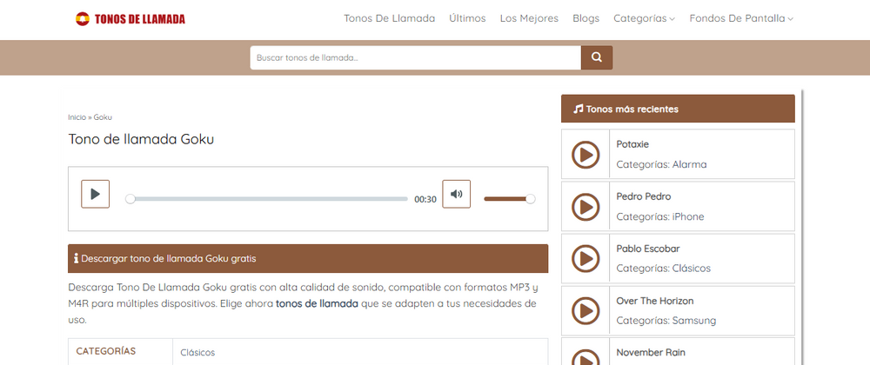
Task: Click the Goku breadcrumb text
Action: coord(104,117)
